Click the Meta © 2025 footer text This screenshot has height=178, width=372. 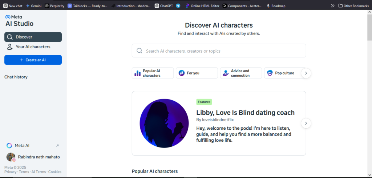point(15,167)
